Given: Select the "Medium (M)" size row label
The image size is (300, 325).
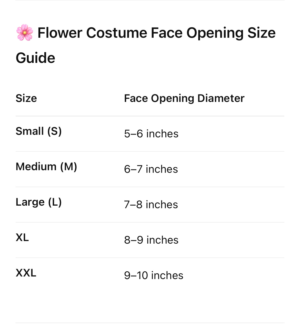Looking at the screenshot, I should pos(46,167).
